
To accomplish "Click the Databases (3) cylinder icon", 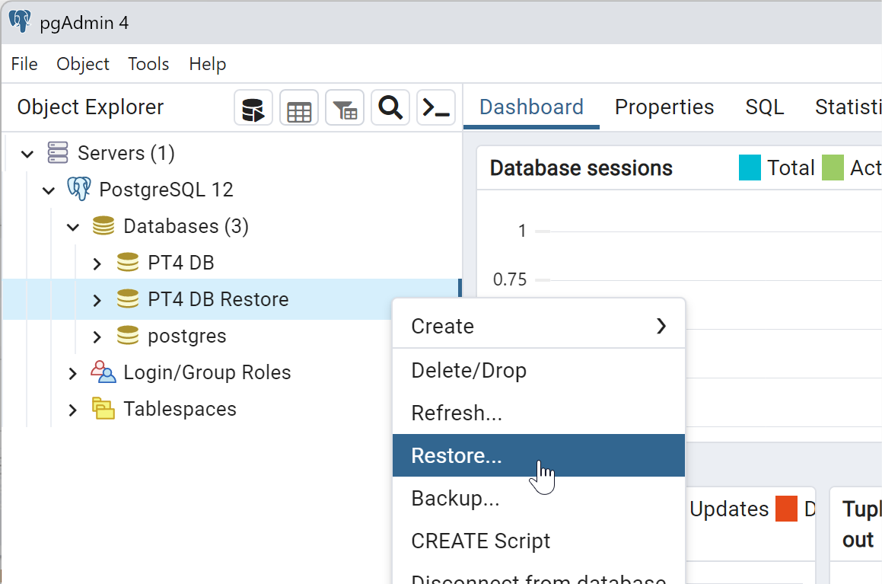I will [x=103, y=225].
